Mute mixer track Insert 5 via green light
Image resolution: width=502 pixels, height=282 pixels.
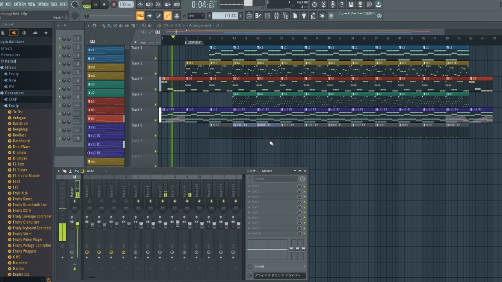click(x=138, y=201)
